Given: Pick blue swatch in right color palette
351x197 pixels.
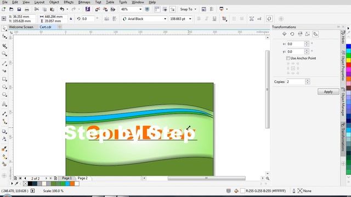Looking at the screenshot, I should click(349, 47).
